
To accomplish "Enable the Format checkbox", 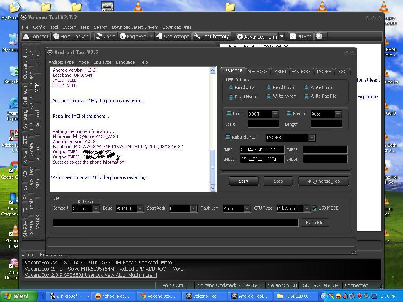I will [288, 113].
